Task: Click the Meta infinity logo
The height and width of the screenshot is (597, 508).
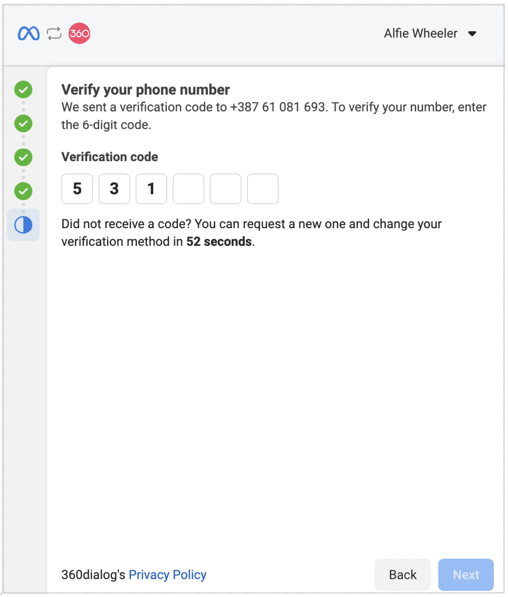Action: point(29,33)
